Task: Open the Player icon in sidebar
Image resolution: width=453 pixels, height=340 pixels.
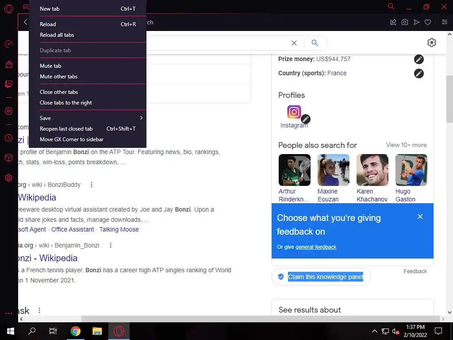Action: [x=9, y=111]
